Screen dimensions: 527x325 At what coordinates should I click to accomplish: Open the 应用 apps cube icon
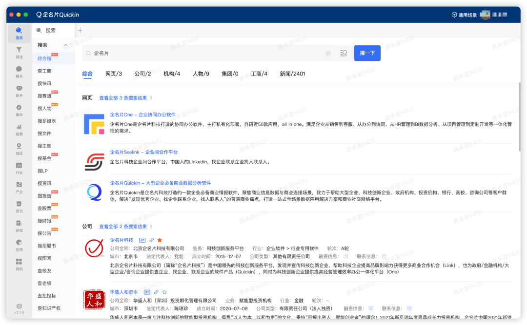point(19,242)
